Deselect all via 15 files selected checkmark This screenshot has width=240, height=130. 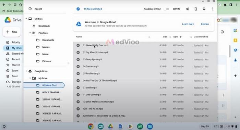(78, 9)
